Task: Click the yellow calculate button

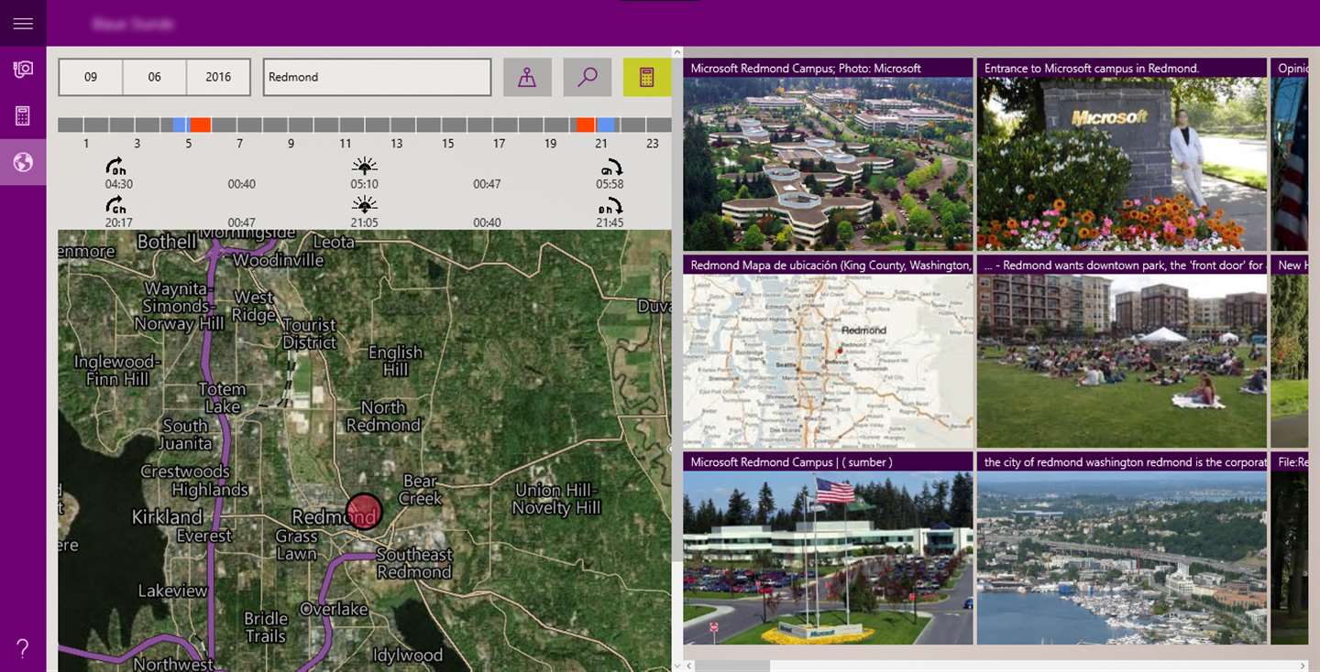Action: pos(647,77)
